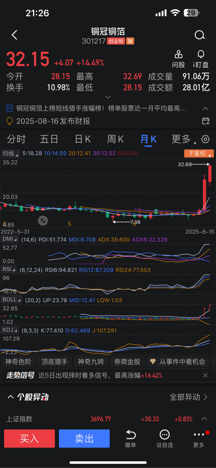Viewport: 216px width, 468px height.
Task: Tap 32.69 high price label on chart
Action: [x=185, y=164]
